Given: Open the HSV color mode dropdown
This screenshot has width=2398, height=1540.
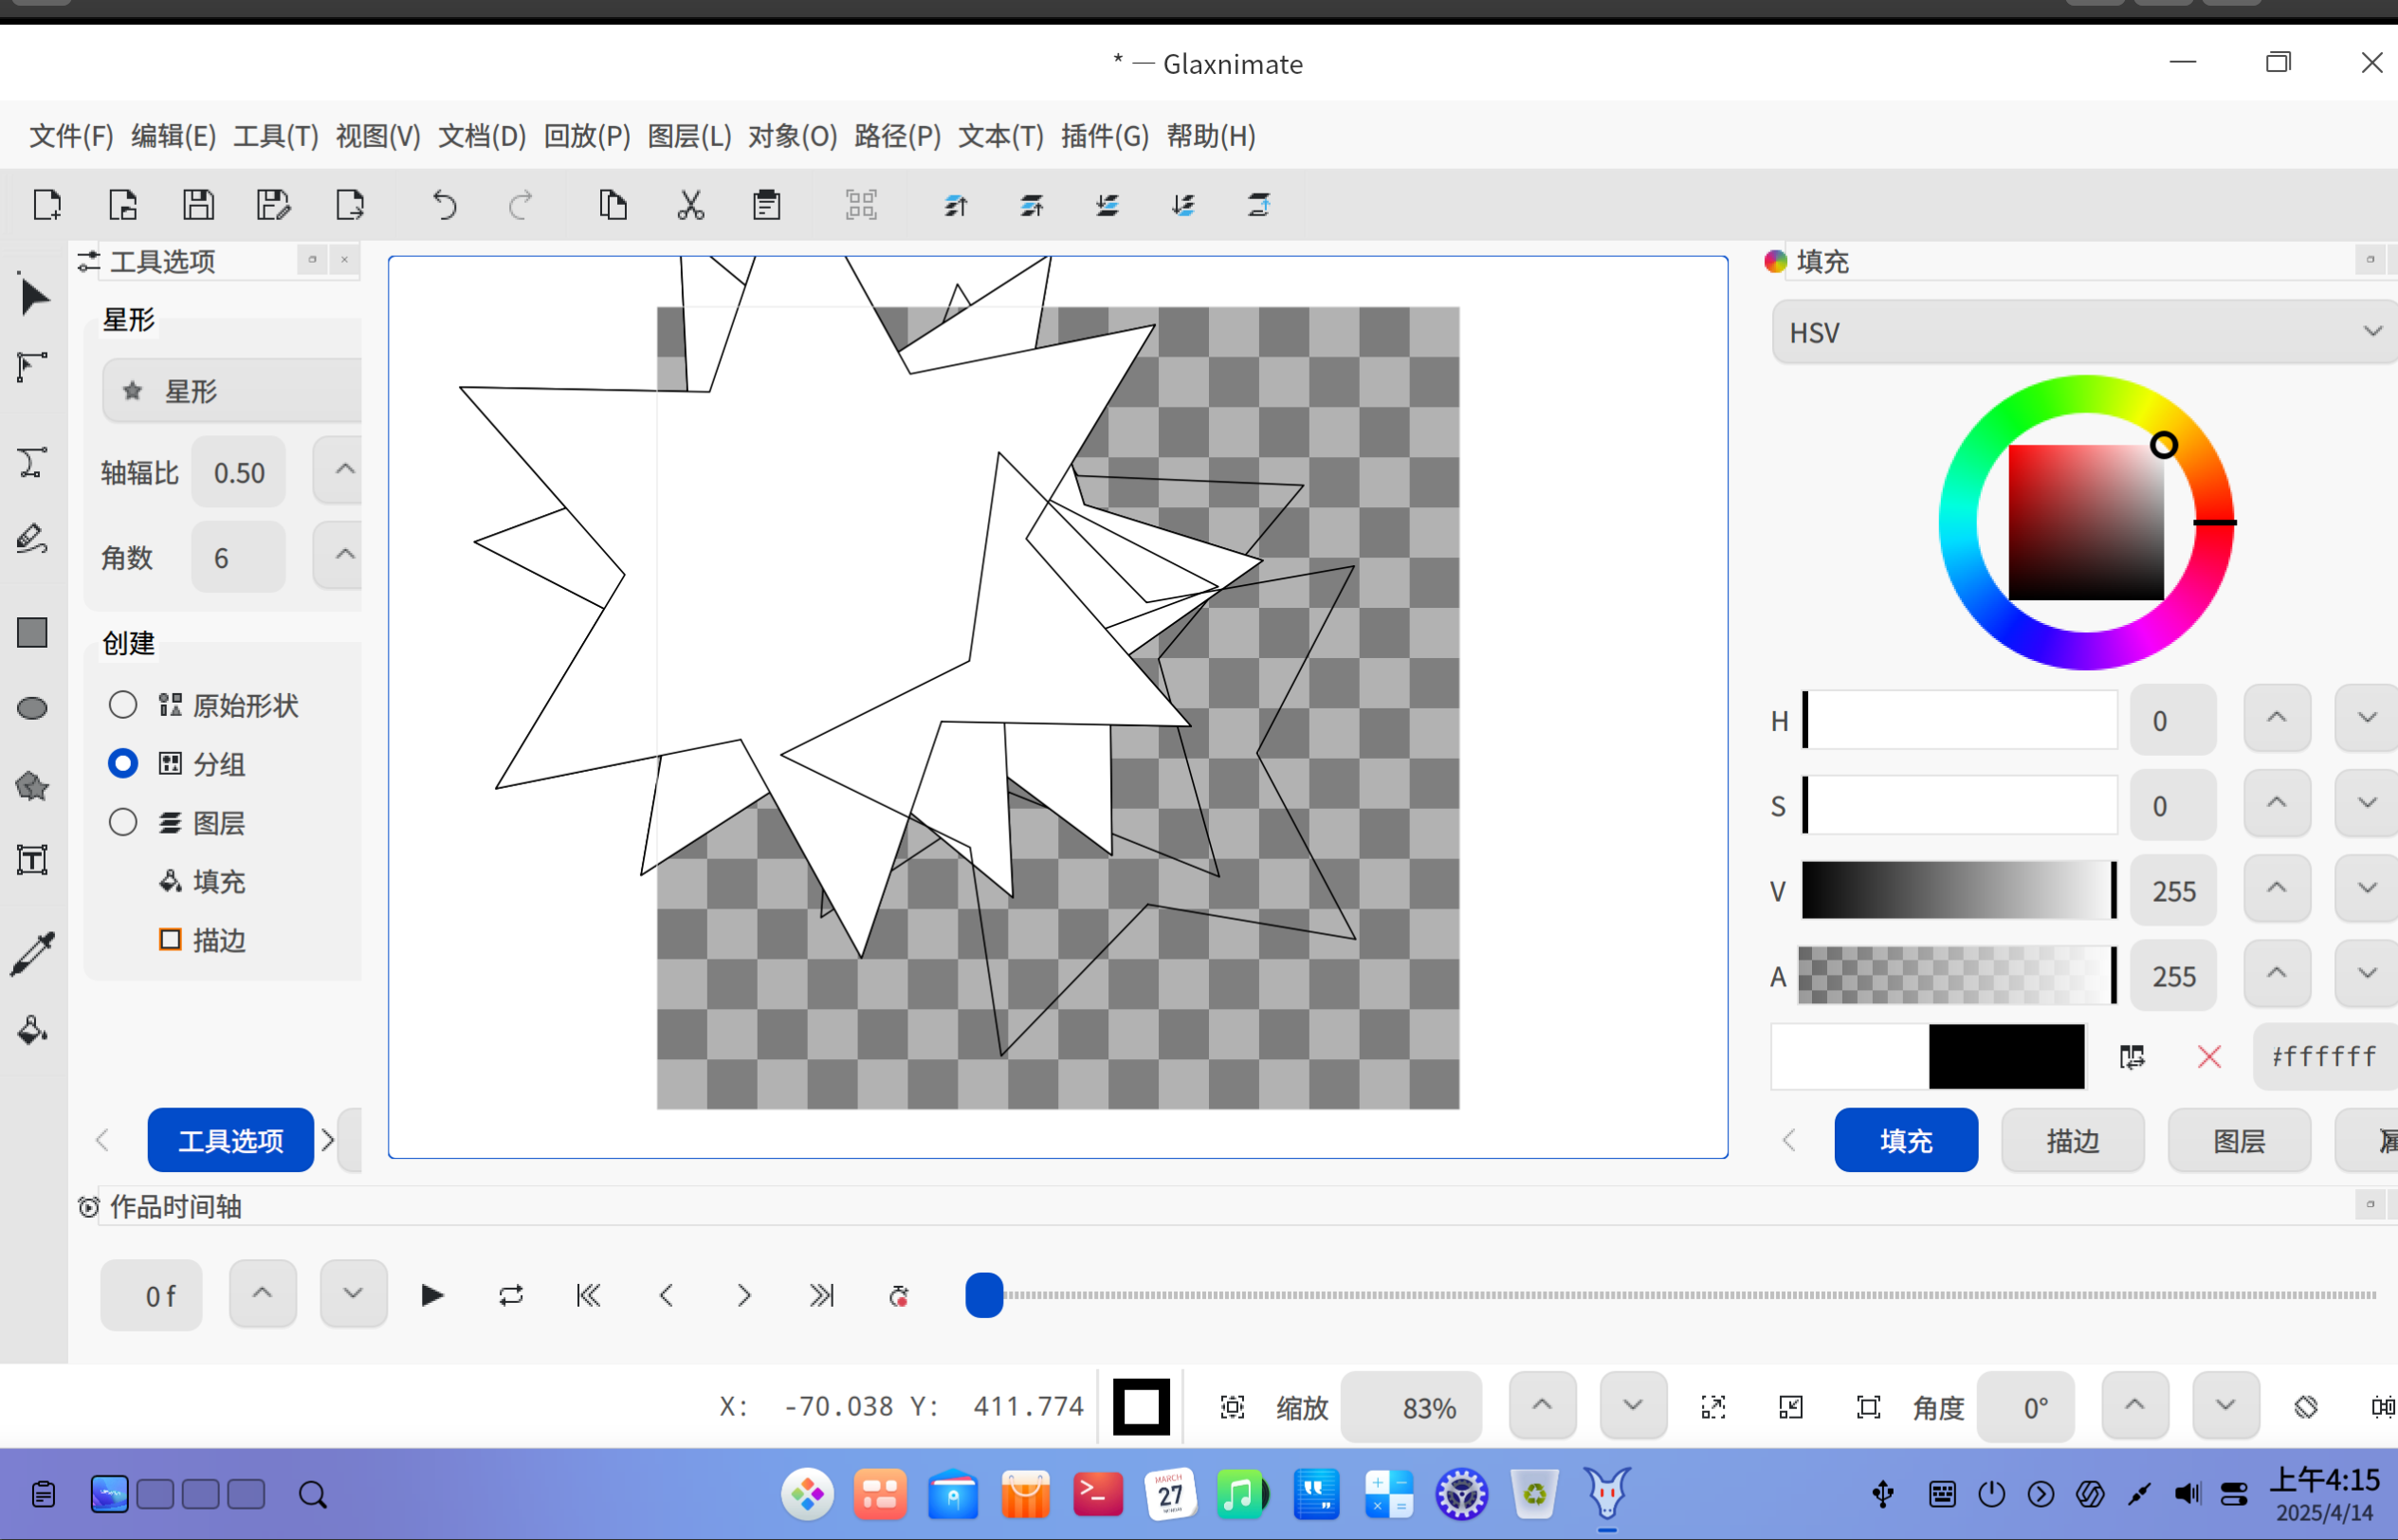Looking at the screenshot, I should pos(2084,332).
